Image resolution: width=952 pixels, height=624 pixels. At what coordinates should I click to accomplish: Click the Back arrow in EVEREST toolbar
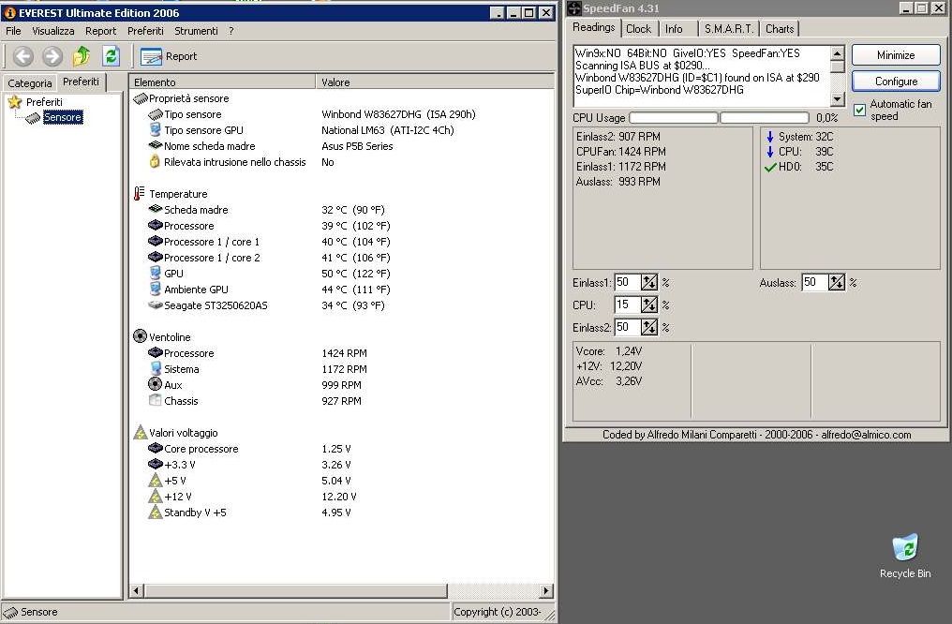pos(23,56)
